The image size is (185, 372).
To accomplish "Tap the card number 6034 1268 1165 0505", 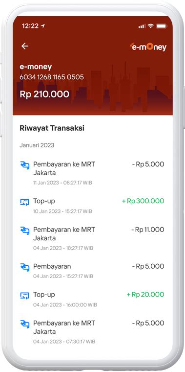I will (52, 77).
